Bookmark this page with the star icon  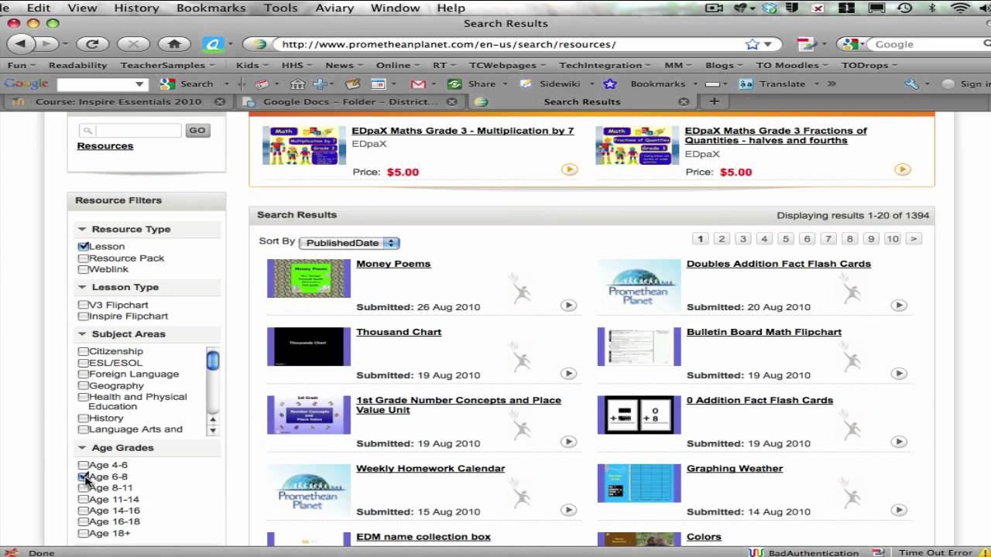pyautogui.click(x=752, y=44)
